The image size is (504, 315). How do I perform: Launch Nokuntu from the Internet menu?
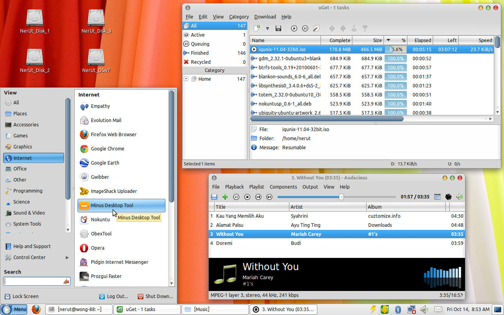(x=121, y=219)
